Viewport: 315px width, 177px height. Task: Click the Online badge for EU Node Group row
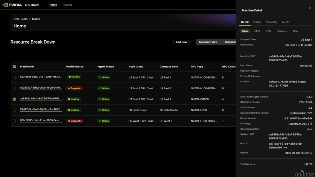click(104, 110)
